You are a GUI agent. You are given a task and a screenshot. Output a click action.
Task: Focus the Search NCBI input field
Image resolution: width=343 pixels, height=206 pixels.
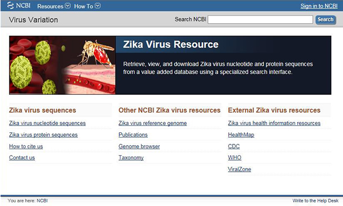tap(260, 19)
